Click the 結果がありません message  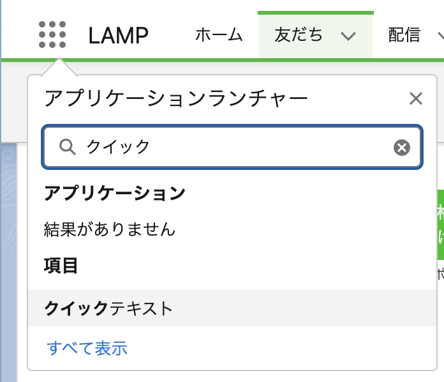(x=110, y=229)
